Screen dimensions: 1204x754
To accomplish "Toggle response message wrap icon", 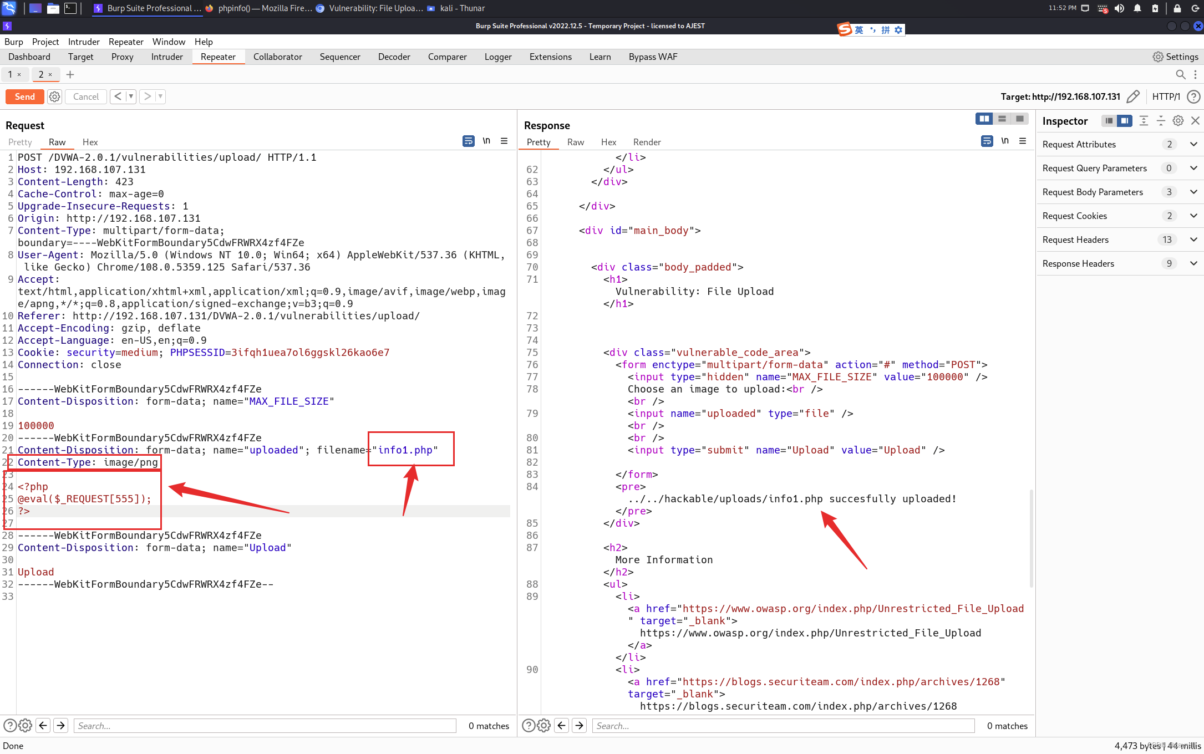I will point(987,141).
